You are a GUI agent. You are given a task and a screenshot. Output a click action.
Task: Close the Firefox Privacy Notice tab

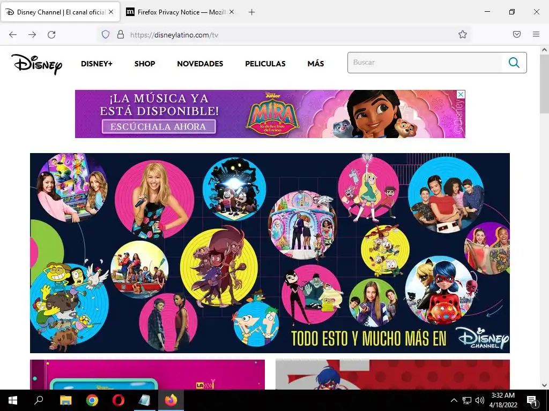[232, 12]
